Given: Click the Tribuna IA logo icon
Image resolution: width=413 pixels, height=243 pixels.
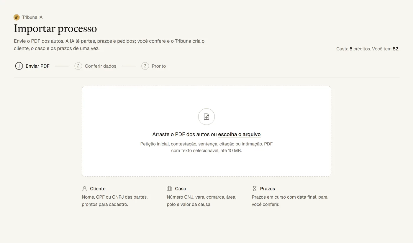Looking at the screenshot, I should click(17, 17).
